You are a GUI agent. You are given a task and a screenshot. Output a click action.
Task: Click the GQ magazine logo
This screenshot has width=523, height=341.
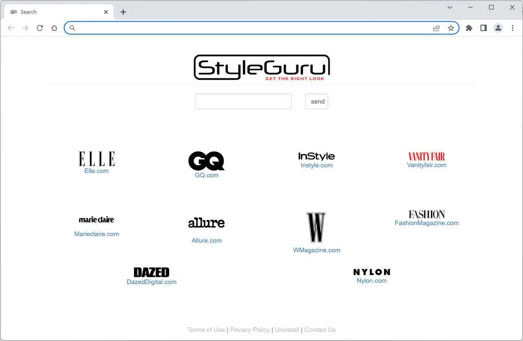point(207,161)
